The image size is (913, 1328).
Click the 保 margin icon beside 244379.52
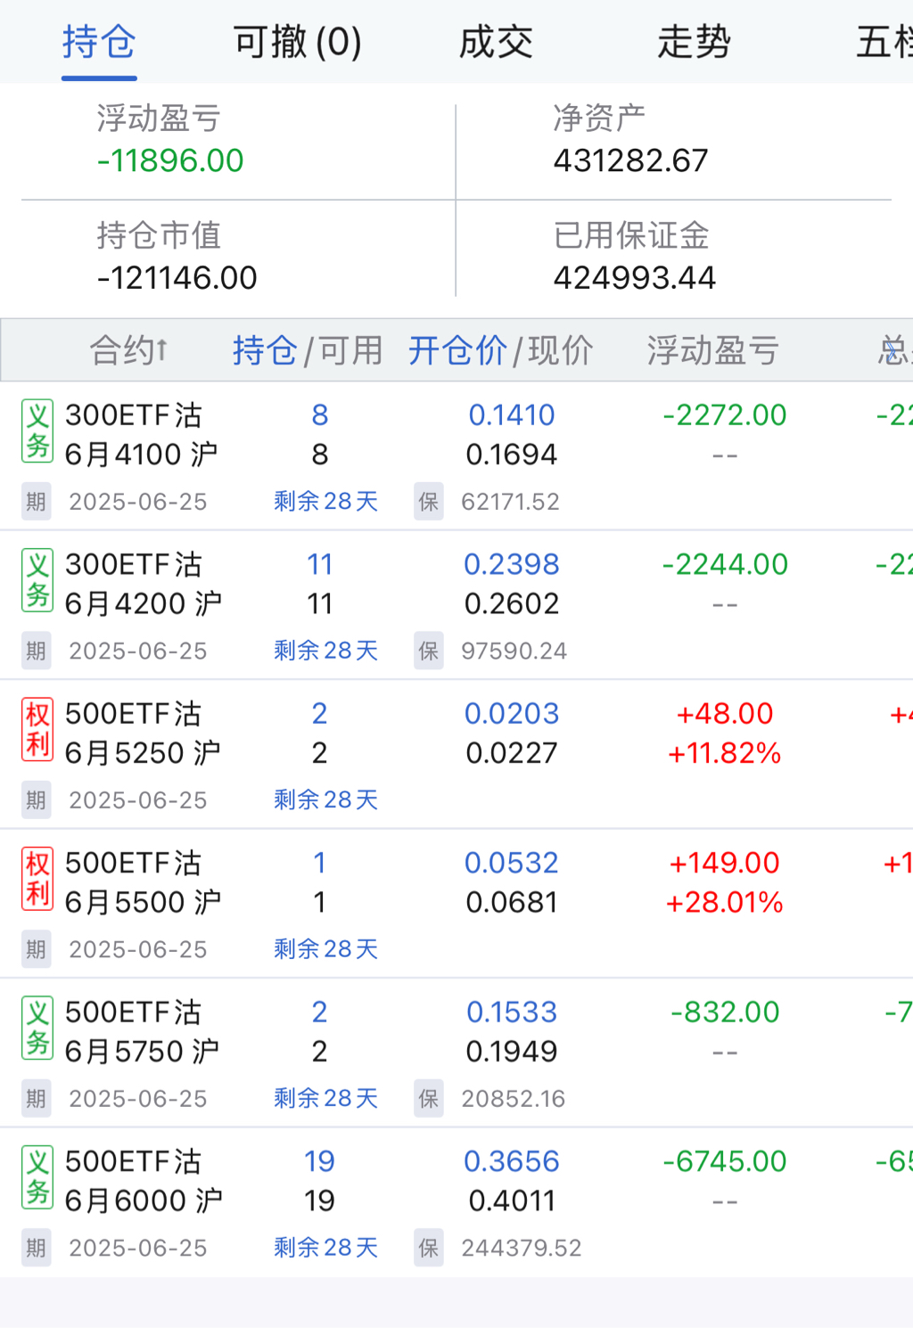[429, 1248]
